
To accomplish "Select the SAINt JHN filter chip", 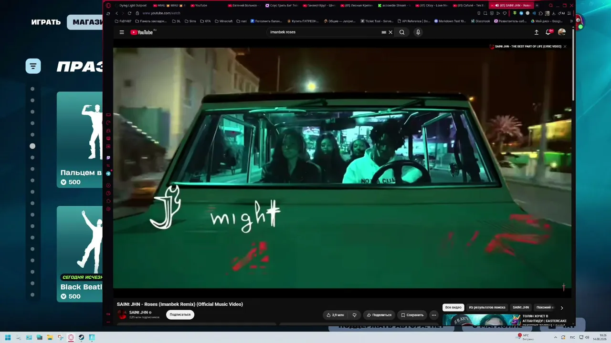I will 521,308.
